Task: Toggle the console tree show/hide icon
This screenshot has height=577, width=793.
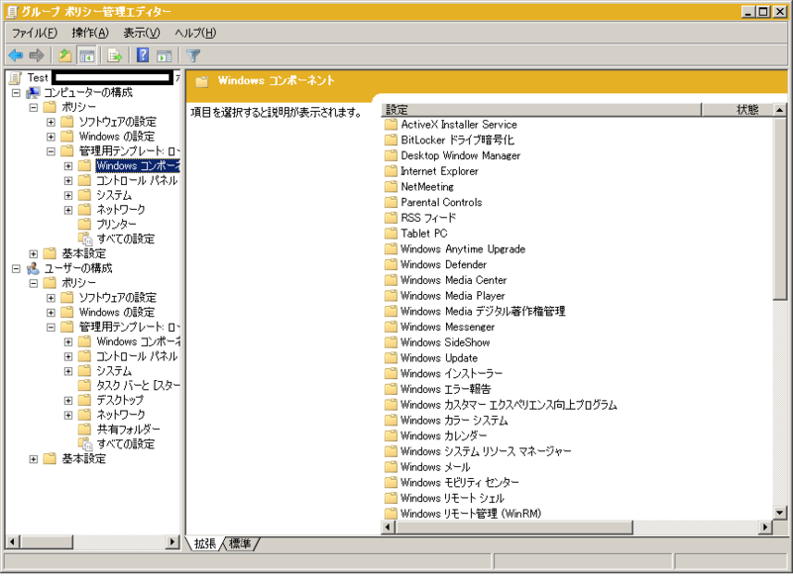Action: (x=87, y=55)
